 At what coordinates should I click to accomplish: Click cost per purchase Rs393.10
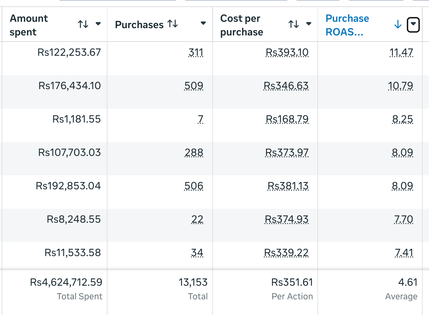coord(287,53)
